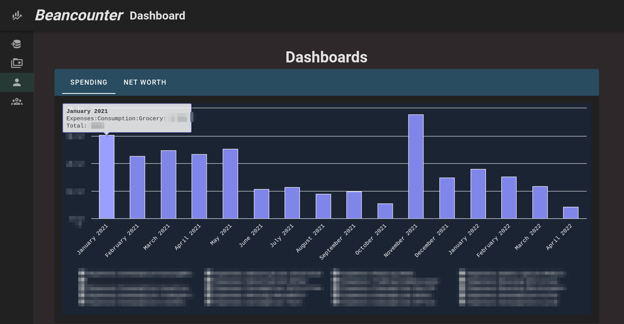624x324 pixels.
Task: Click the 'June 2021' axis label
Action: [x=251, y=236]
